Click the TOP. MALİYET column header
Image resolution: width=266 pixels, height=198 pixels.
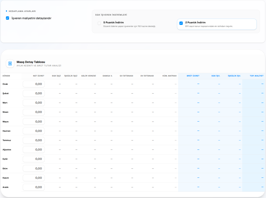[x=256, y=76]
